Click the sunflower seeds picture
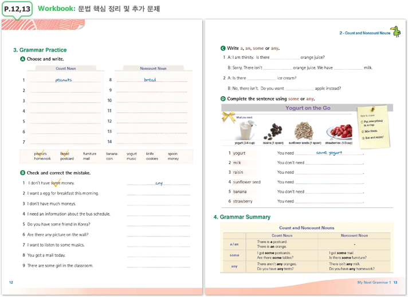 [x=304, y=131]
